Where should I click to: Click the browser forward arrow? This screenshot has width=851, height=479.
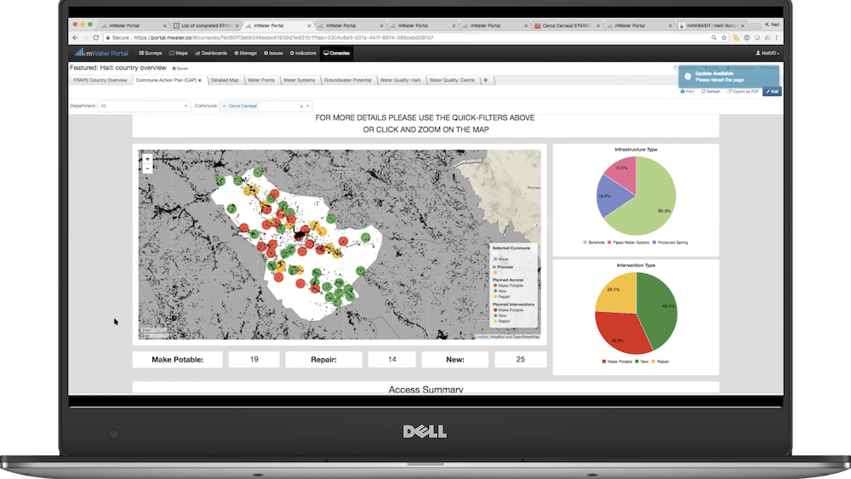pyautogui.click(x=85, y=37)
